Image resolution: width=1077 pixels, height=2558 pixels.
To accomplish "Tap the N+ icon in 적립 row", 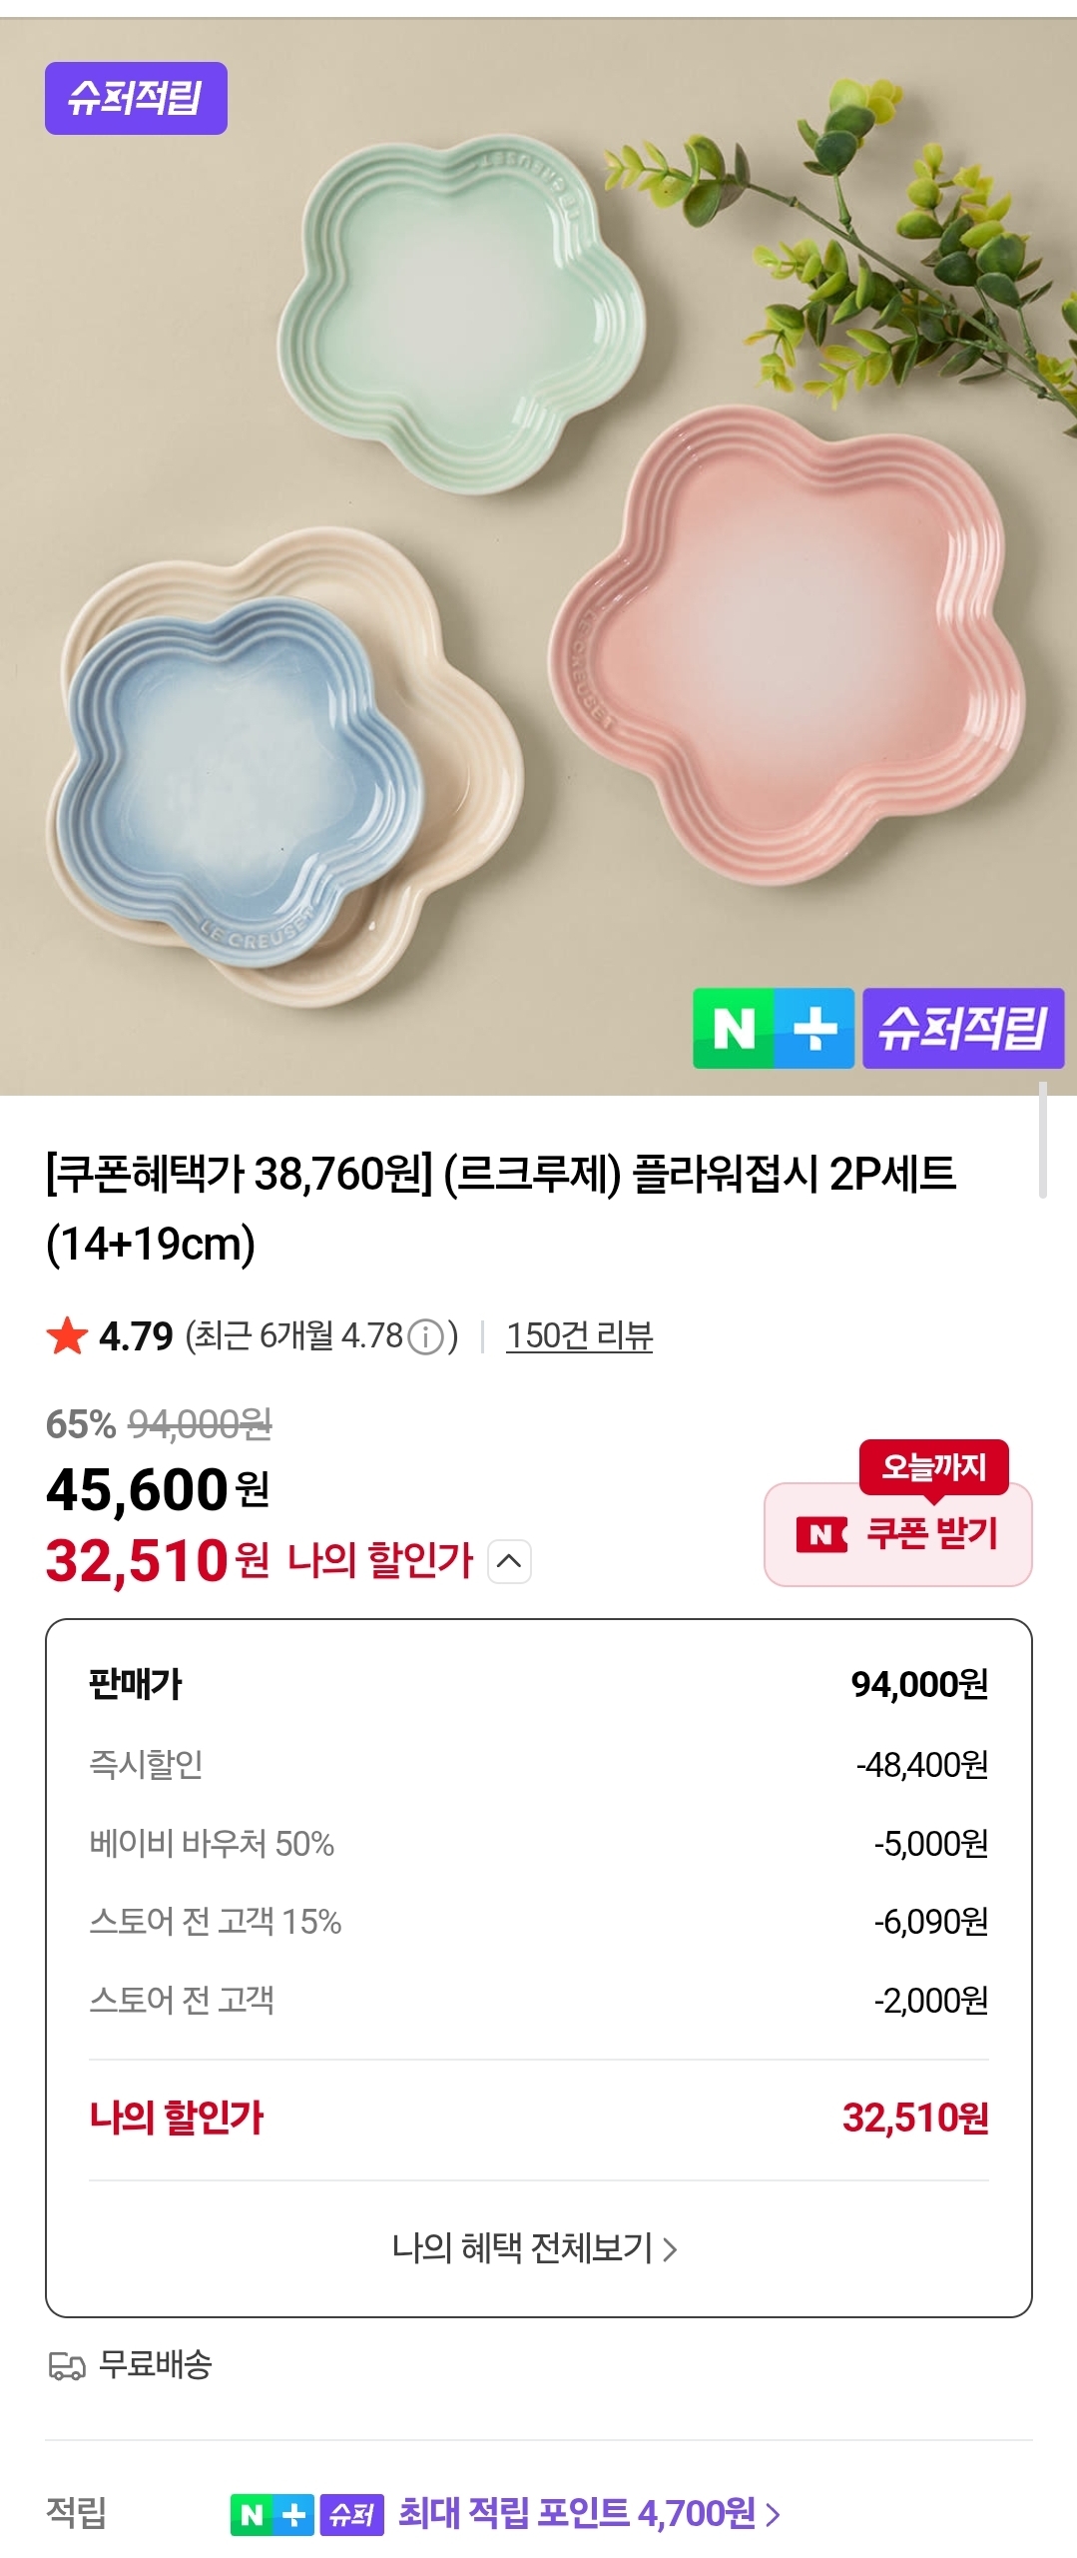I will [271, 2514].
